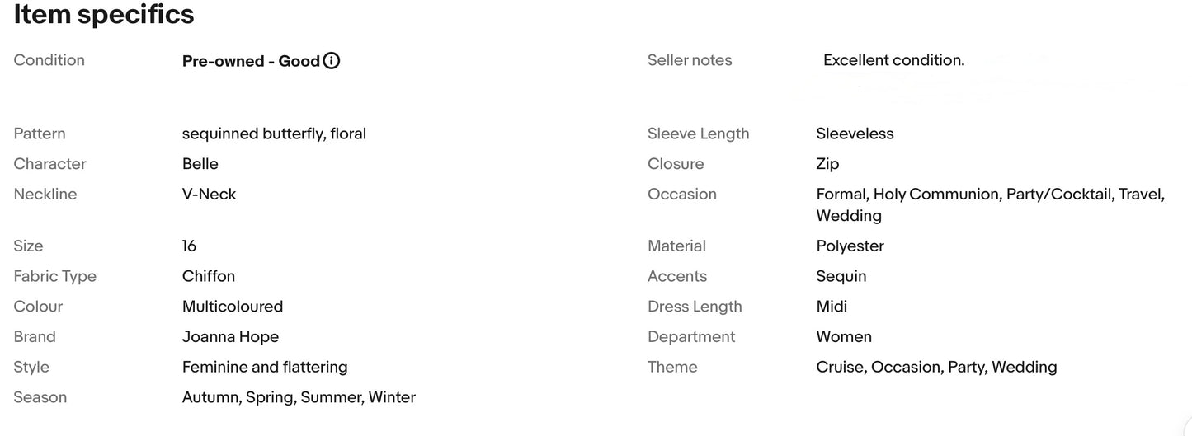Open the condition info icon beside Pre-owned - Good

click(332, 60)
